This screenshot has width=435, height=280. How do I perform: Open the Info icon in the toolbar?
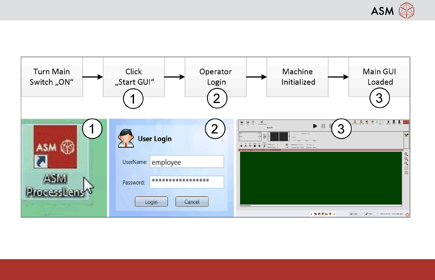(253, 122)
